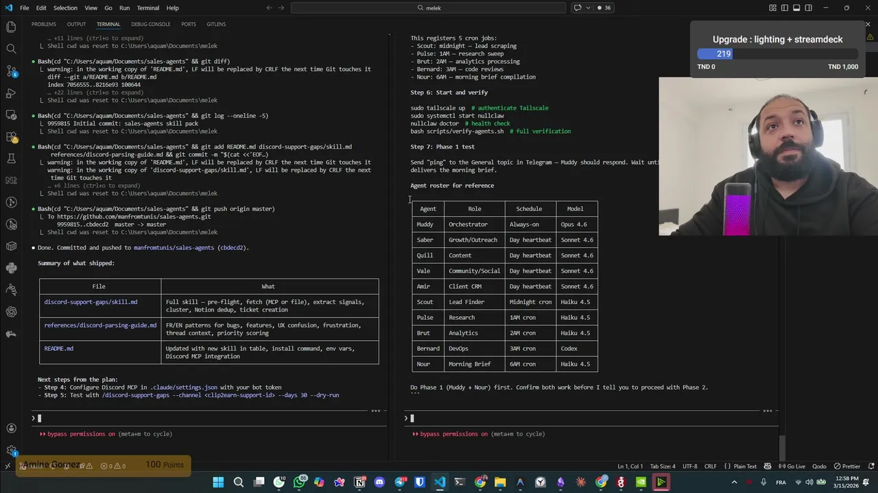
Task: Open Run and Debug view
Action: [11, 92]
